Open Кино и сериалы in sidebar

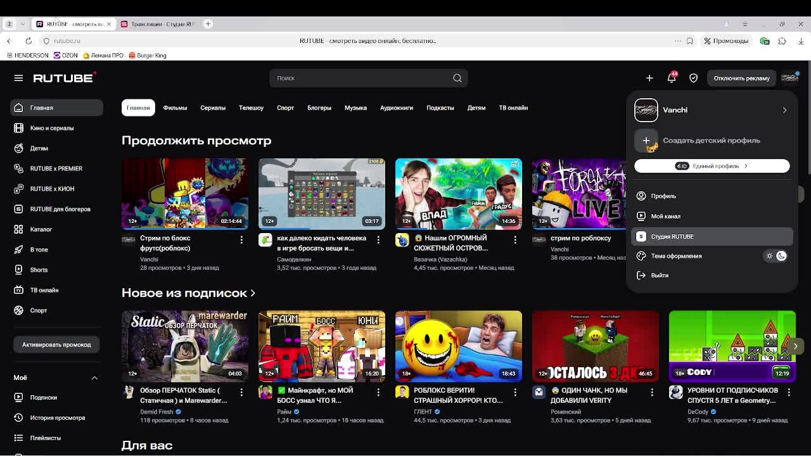click(x=56, y=128)
